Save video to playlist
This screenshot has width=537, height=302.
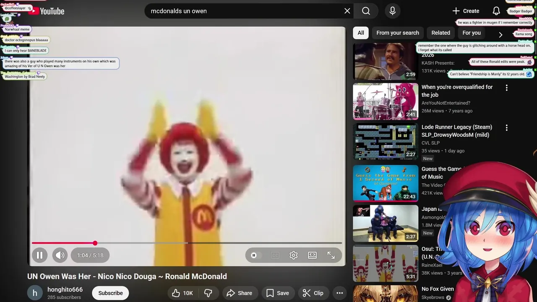(278, 293)
